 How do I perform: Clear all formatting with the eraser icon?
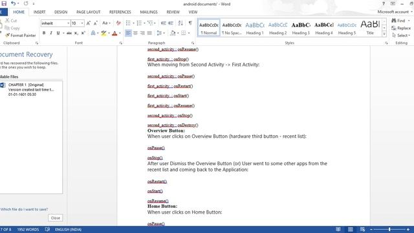click(x=118, y=23)
